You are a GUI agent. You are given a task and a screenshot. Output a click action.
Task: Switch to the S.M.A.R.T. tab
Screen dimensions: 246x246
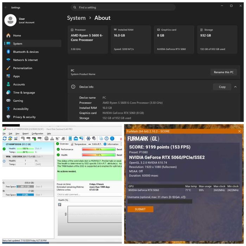tap(95, 144)
